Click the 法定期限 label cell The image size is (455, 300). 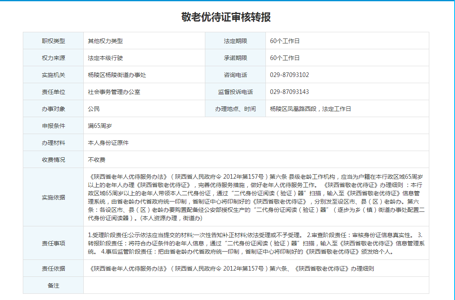point(235,41)
